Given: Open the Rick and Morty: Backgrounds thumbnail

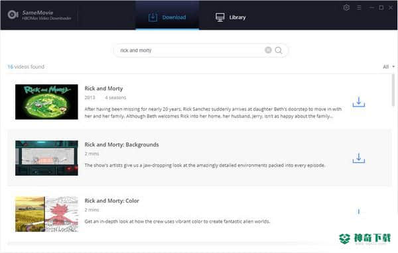Looking at the screenshot, I should (46, 158).
